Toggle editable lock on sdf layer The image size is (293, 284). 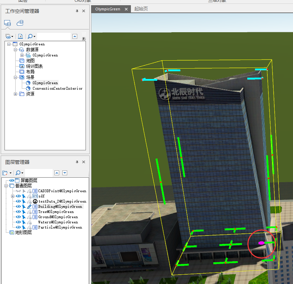[x=29, y=196]
